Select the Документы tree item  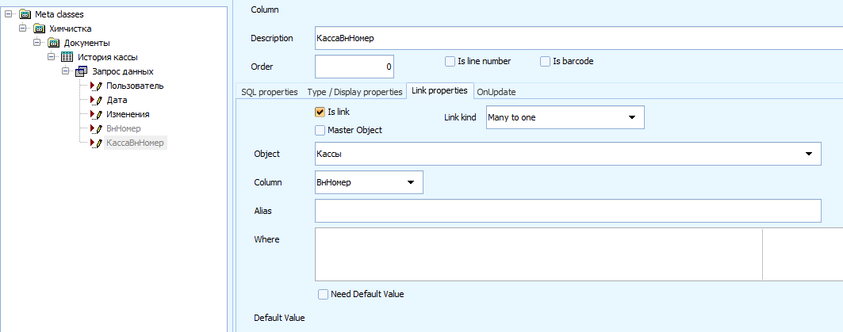pyautogui.click(x=87, y=43)
